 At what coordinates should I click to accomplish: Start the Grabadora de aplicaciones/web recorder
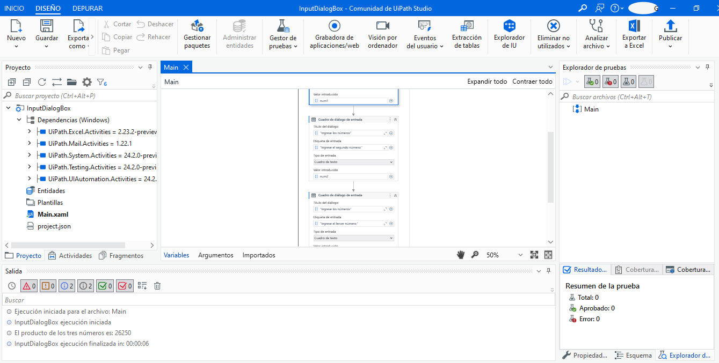coord(334,34)
